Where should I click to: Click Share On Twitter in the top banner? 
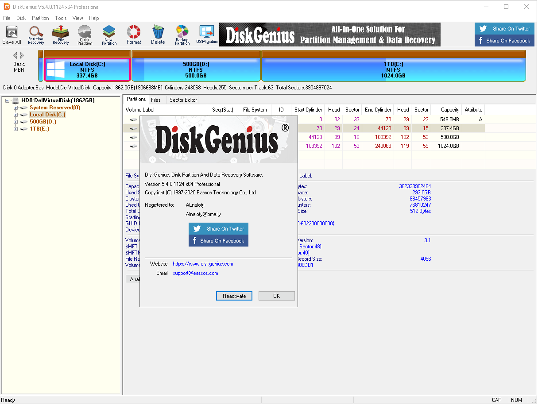tap(504, 29)
